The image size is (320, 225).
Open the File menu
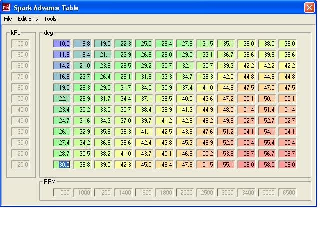pos(8,19)
